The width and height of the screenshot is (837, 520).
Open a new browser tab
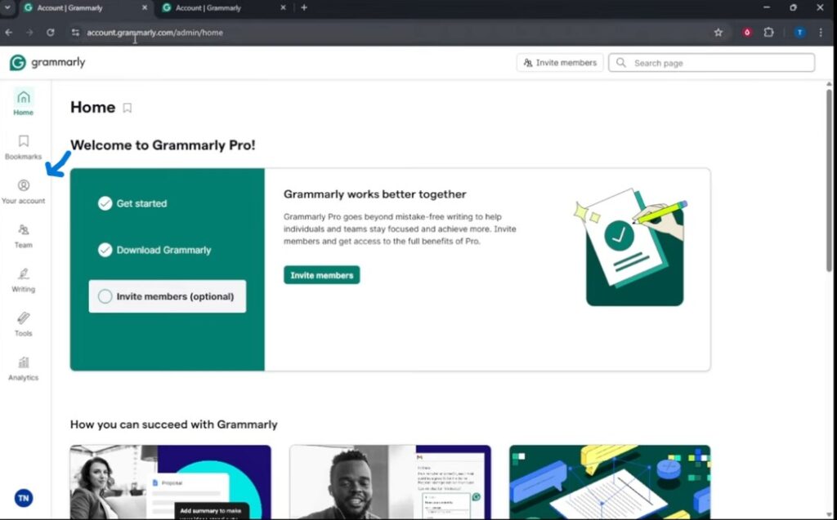click(304, 8)
